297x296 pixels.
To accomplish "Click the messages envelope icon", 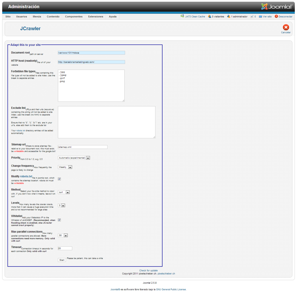I will click(x=252, y=16).
